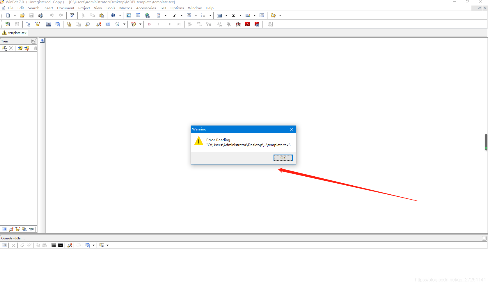
Task: Open the Project menu
Action: coord(84,8)
